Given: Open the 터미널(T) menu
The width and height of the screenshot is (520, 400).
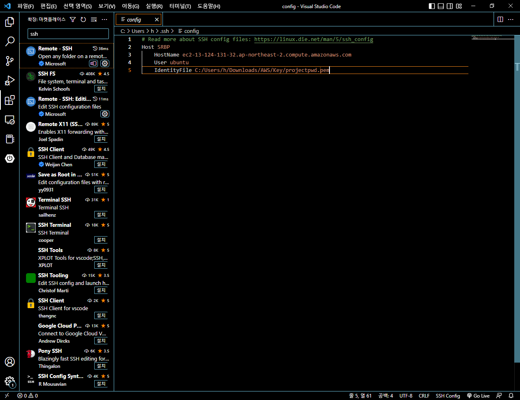Looking at the screenshot, I should tap(180, 6).
